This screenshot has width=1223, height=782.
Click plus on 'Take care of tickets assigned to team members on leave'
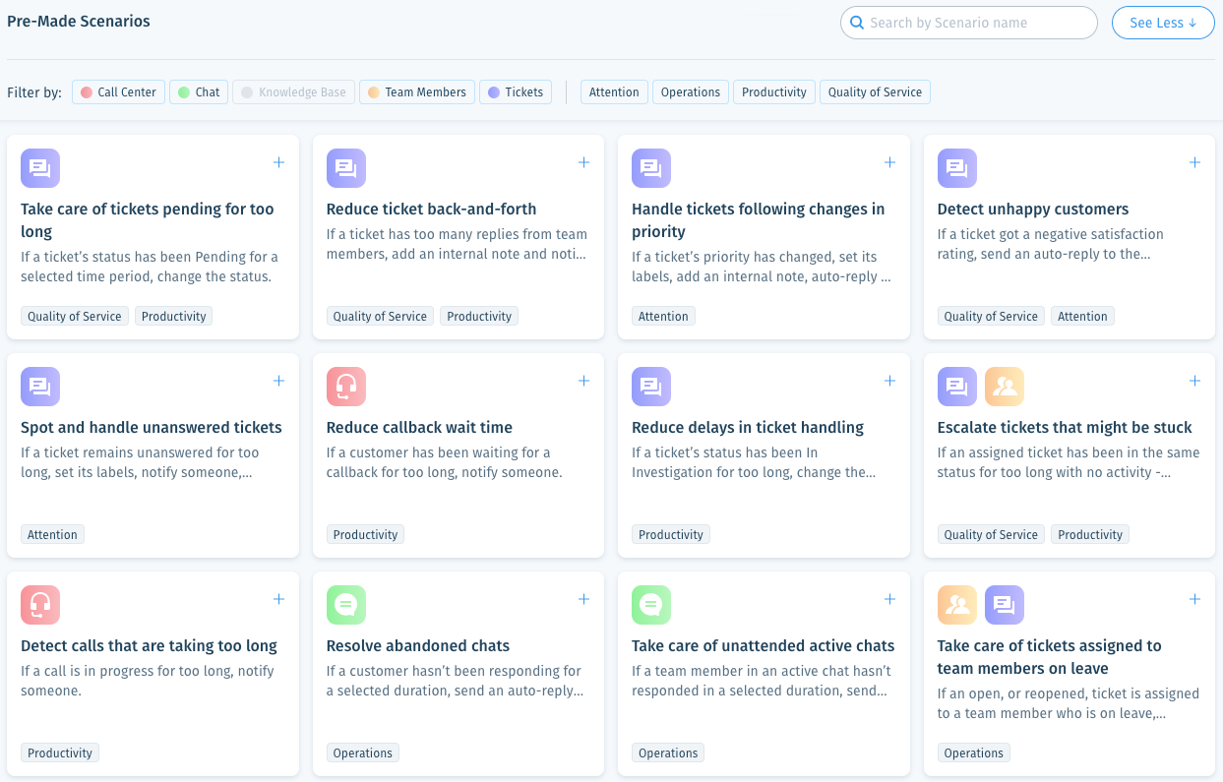coord(1194,599)
